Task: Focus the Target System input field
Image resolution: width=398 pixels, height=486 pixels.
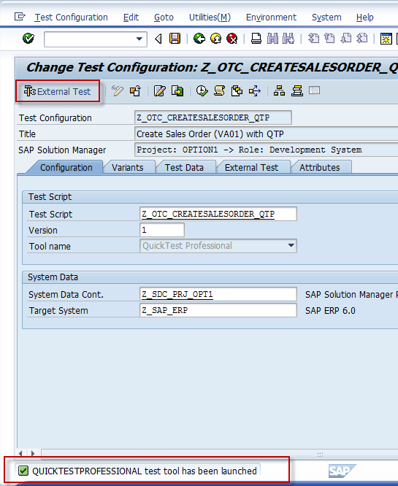Action: click(218, 310)
